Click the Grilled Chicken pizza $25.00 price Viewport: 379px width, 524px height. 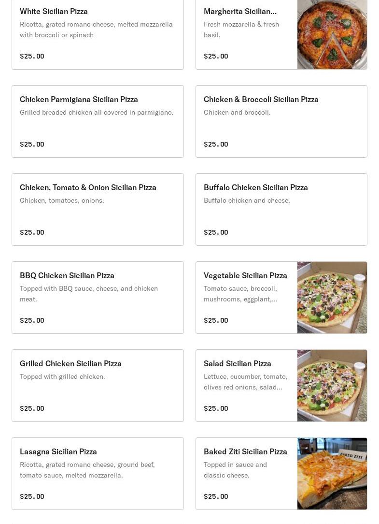pos(32,408)
